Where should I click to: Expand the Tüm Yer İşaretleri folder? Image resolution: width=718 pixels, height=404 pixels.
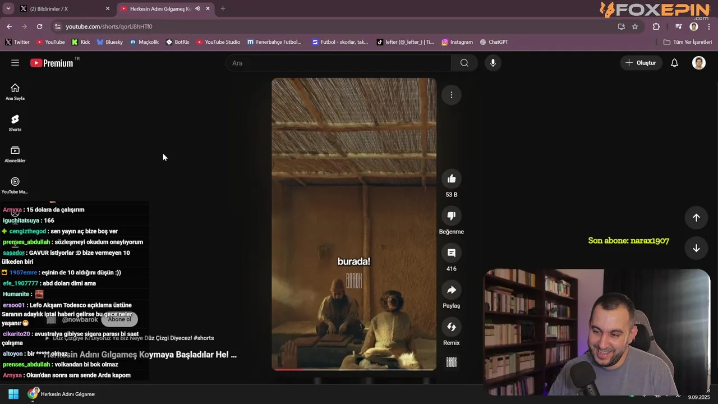[x=687, y=42]
